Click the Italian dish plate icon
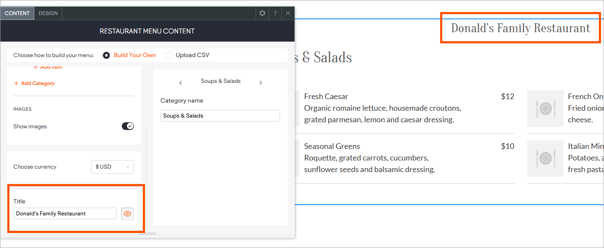 tap(545, 158)
